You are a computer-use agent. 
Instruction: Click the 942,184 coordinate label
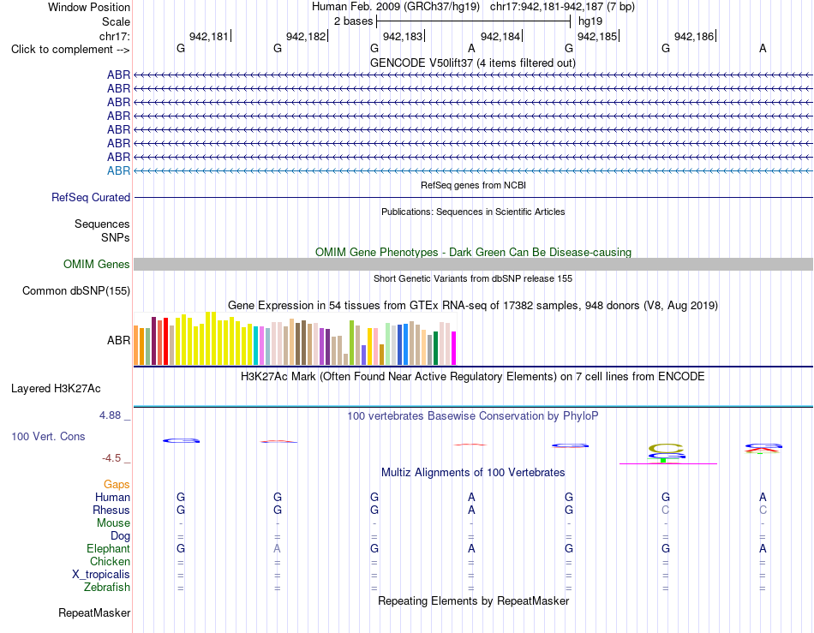point(500,36)
